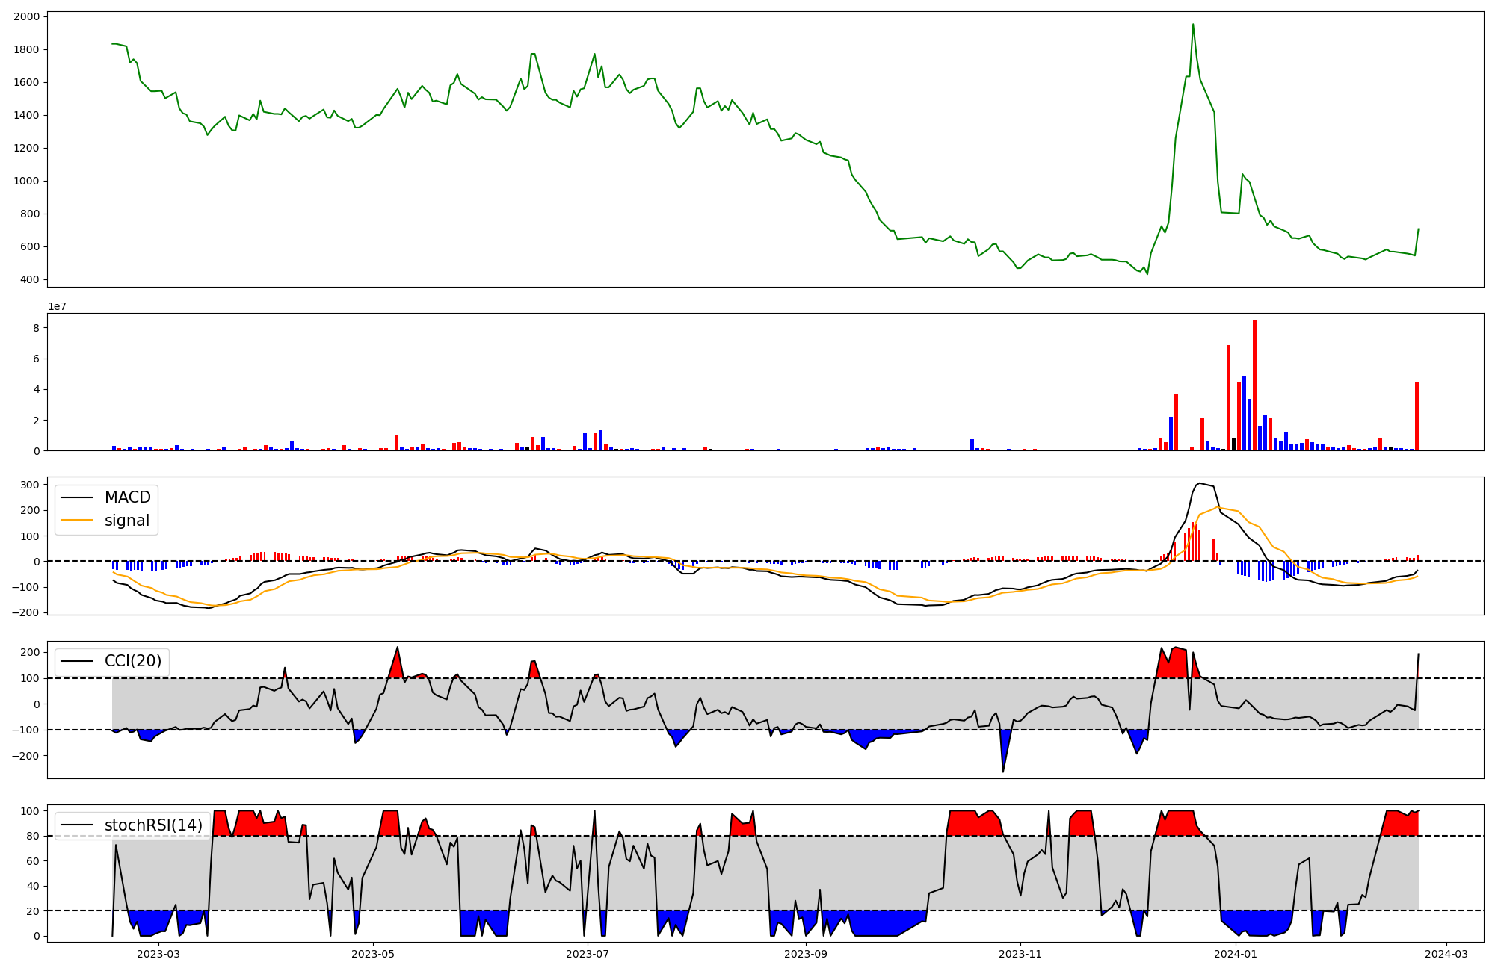Click the 2023-05 x-axis date label

372,954
